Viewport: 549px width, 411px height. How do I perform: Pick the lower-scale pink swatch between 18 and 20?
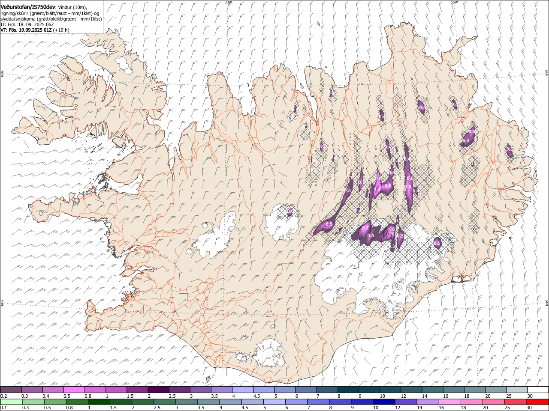(x=472, y=402)
